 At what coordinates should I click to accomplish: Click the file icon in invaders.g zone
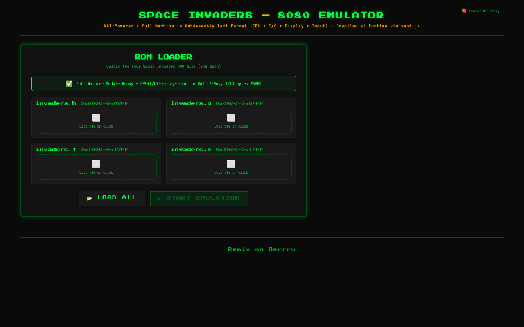231,117
